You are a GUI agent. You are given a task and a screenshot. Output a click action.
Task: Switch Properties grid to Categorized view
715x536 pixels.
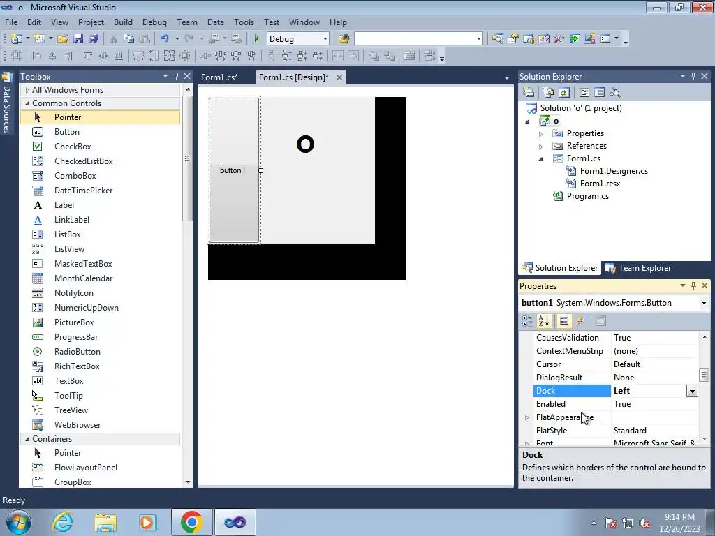tap(528, 321)
